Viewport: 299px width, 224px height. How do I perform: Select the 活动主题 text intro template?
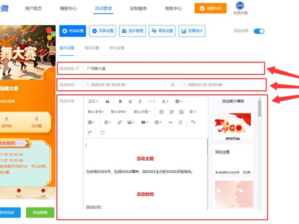tap(233, 159)
